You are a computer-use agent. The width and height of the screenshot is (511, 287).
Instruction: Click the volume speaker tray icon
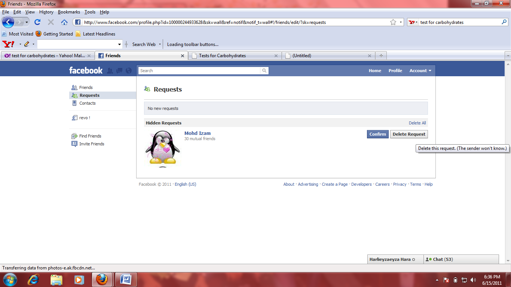(473, 280)
